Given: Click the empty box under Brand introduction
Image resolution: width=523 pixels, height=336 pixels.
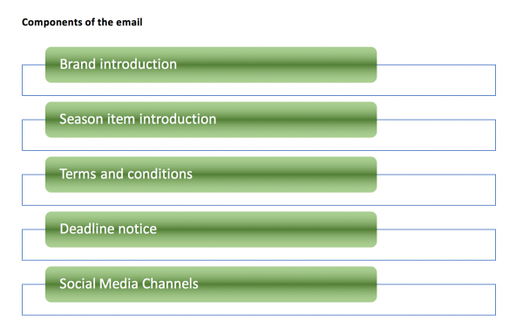Looking at the screenshot, I should pos(259,89).
